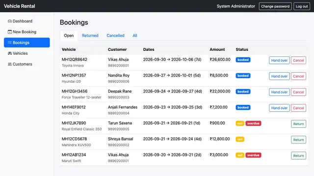314x176 pixels.
Task: Click customer name Deepak Rane
Action: pos(120,91)
